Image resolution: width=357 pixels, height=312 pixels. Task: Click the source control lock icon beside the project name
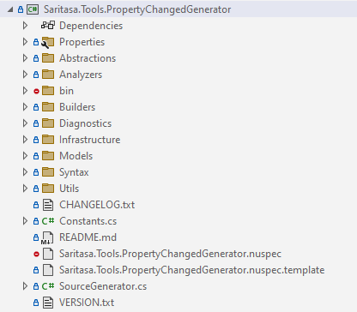click(x=21, y=9)
